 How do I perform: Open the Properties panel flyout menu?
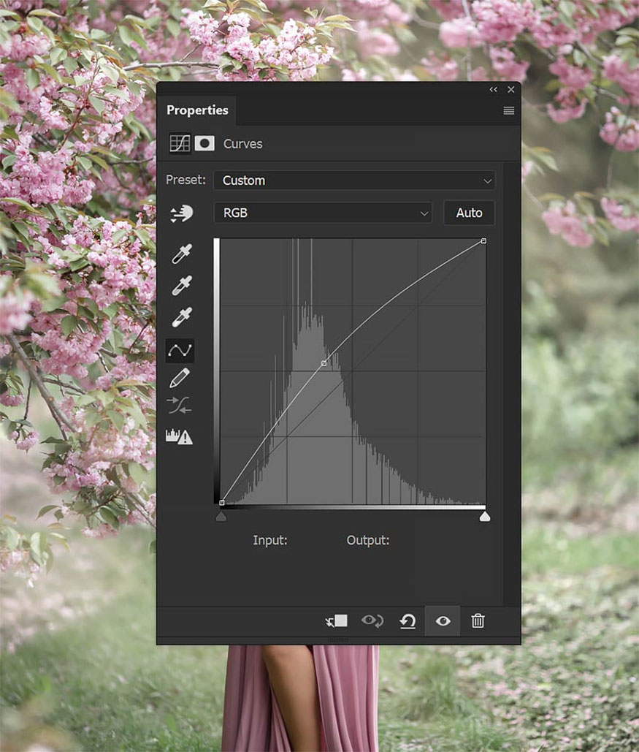tap(508, 111)
